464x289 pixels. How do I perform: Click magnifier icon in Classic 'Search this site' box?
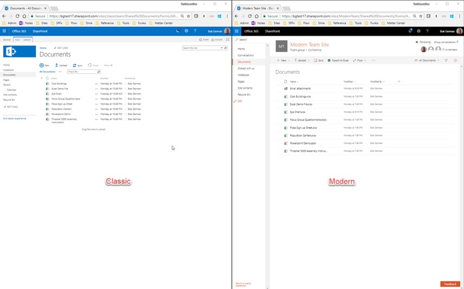(225, 48)
